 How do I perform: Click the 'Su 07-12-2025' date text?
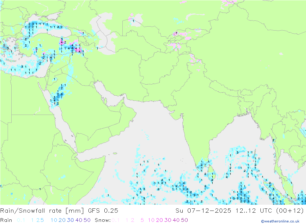(x=203, y=211)
